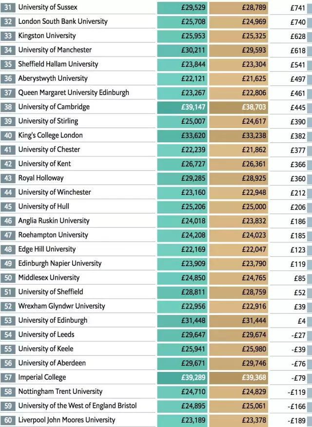
Task: Select the Nottingham Trent University name
Action: pos(60,391)
